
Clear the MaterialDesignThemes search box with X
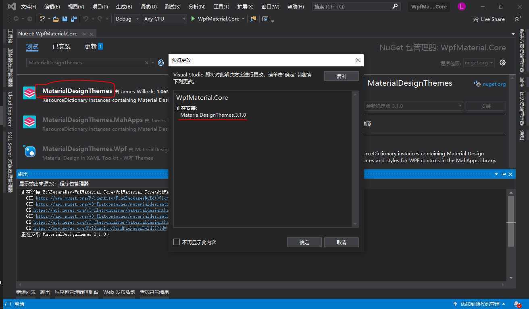tap(147, 63)
